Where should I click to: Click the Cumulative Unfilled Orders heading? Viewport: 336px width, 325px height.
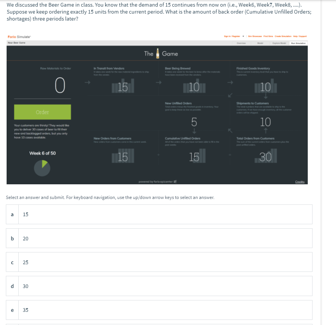[183, 138]
